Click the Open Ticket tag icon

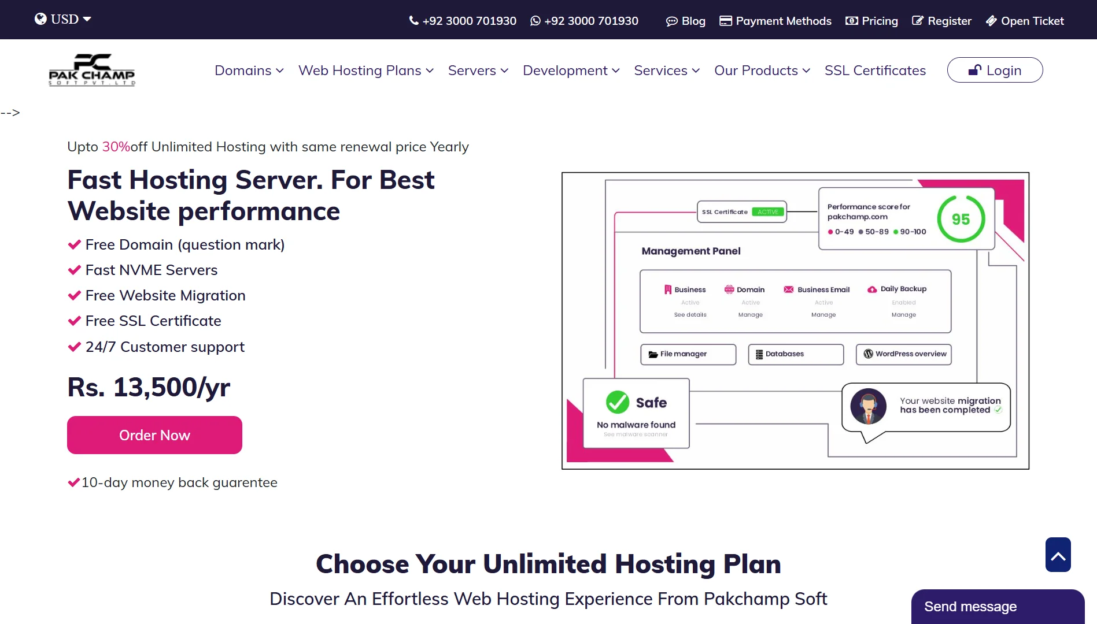991,21
